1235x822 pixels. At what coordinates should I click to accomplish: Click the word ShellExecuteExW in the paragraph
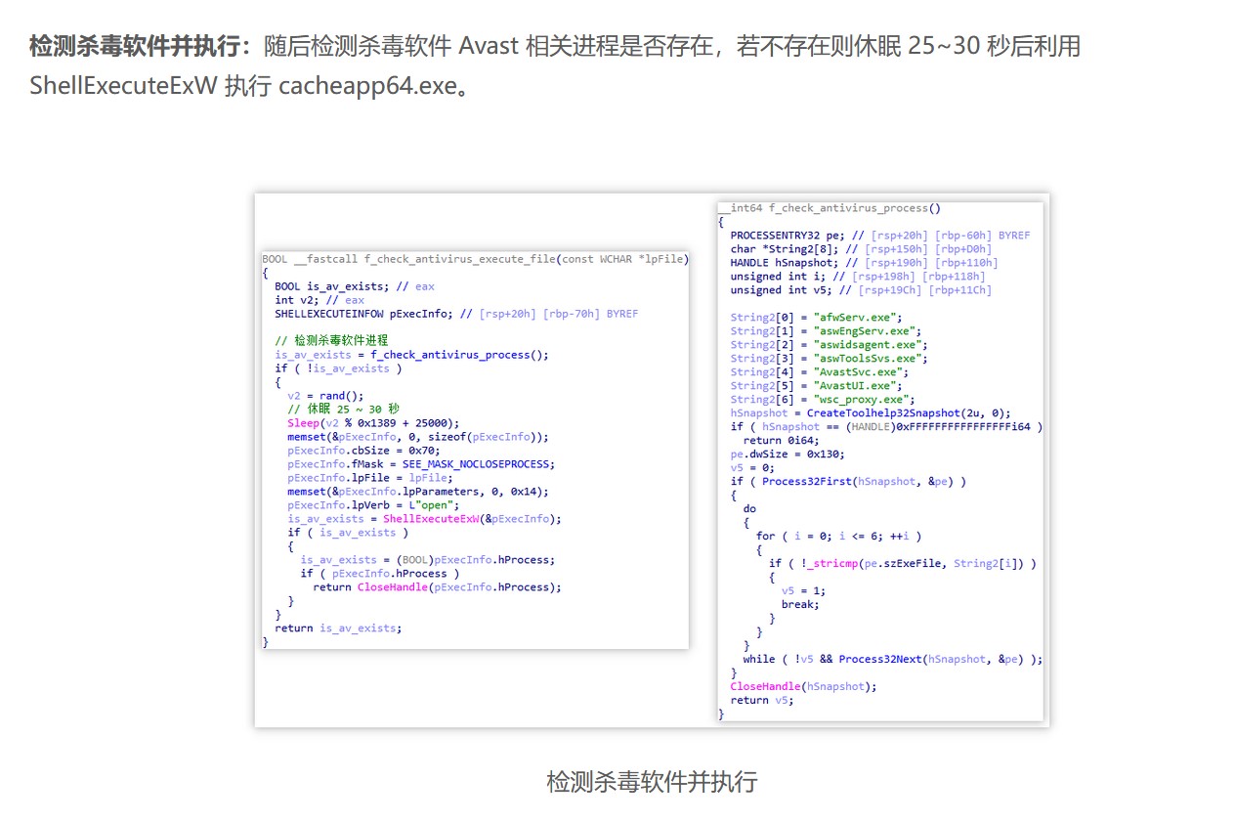pos(123,86)
